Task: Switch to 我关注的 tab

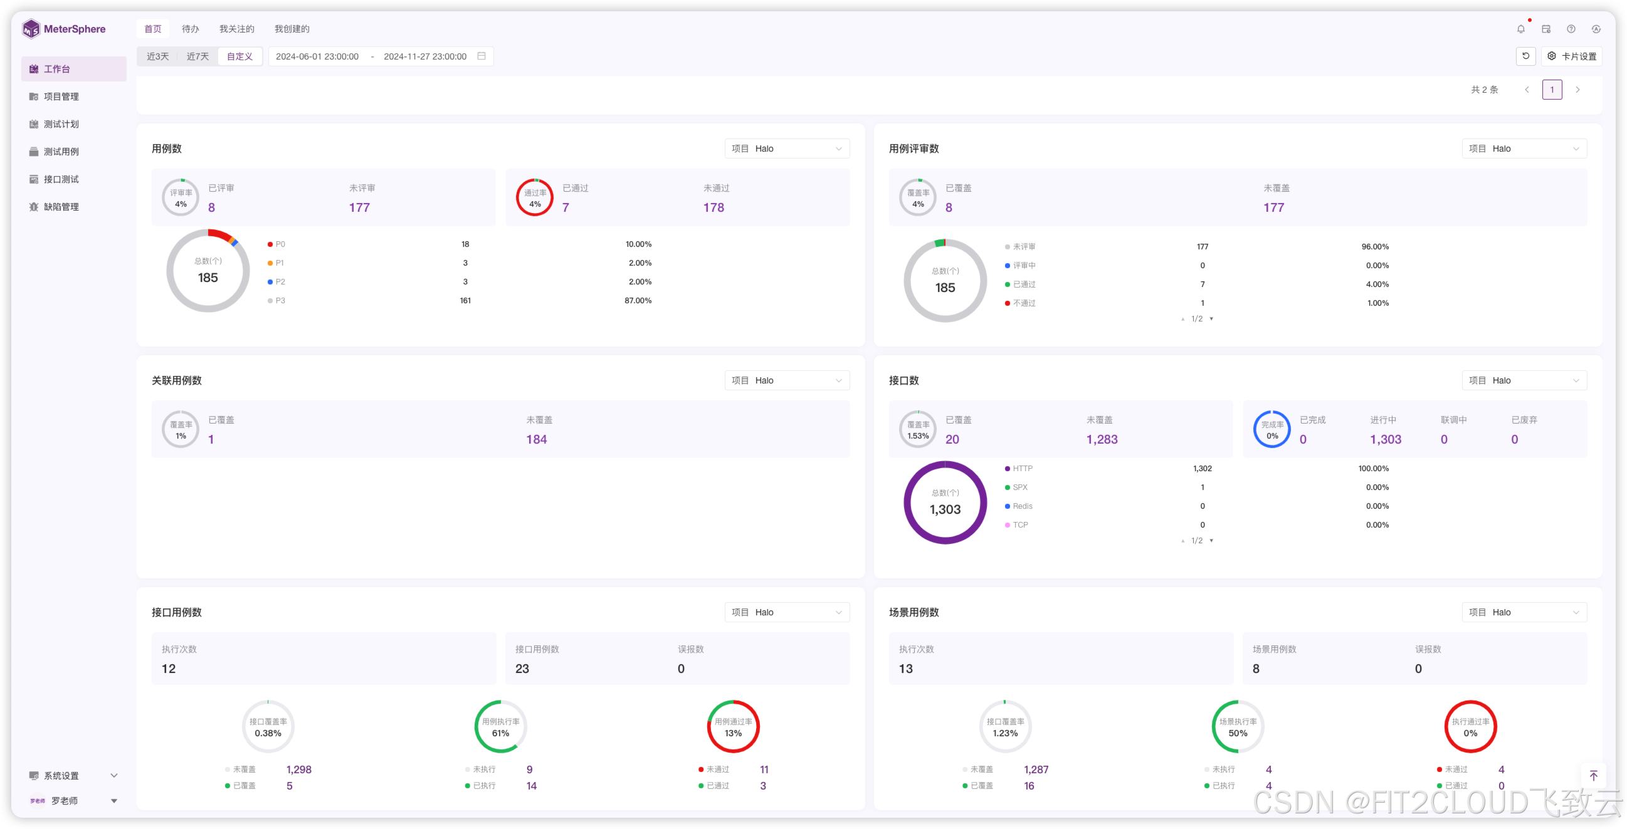Action: (237, 29)
